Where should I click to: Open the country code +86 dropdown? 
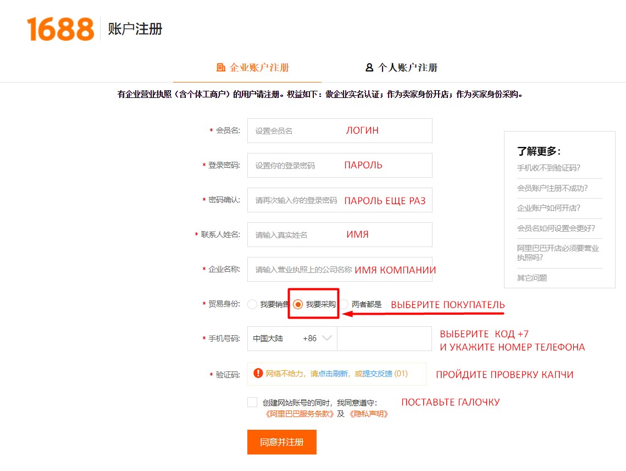[292, 338]
